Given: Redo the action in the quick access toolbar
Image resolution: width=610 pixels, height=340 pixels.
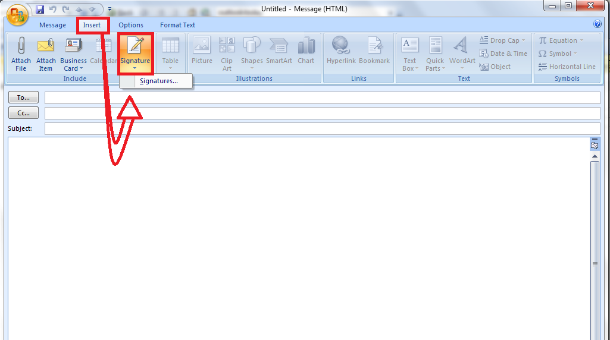Looking at the screenshot, I should (65, 9).
